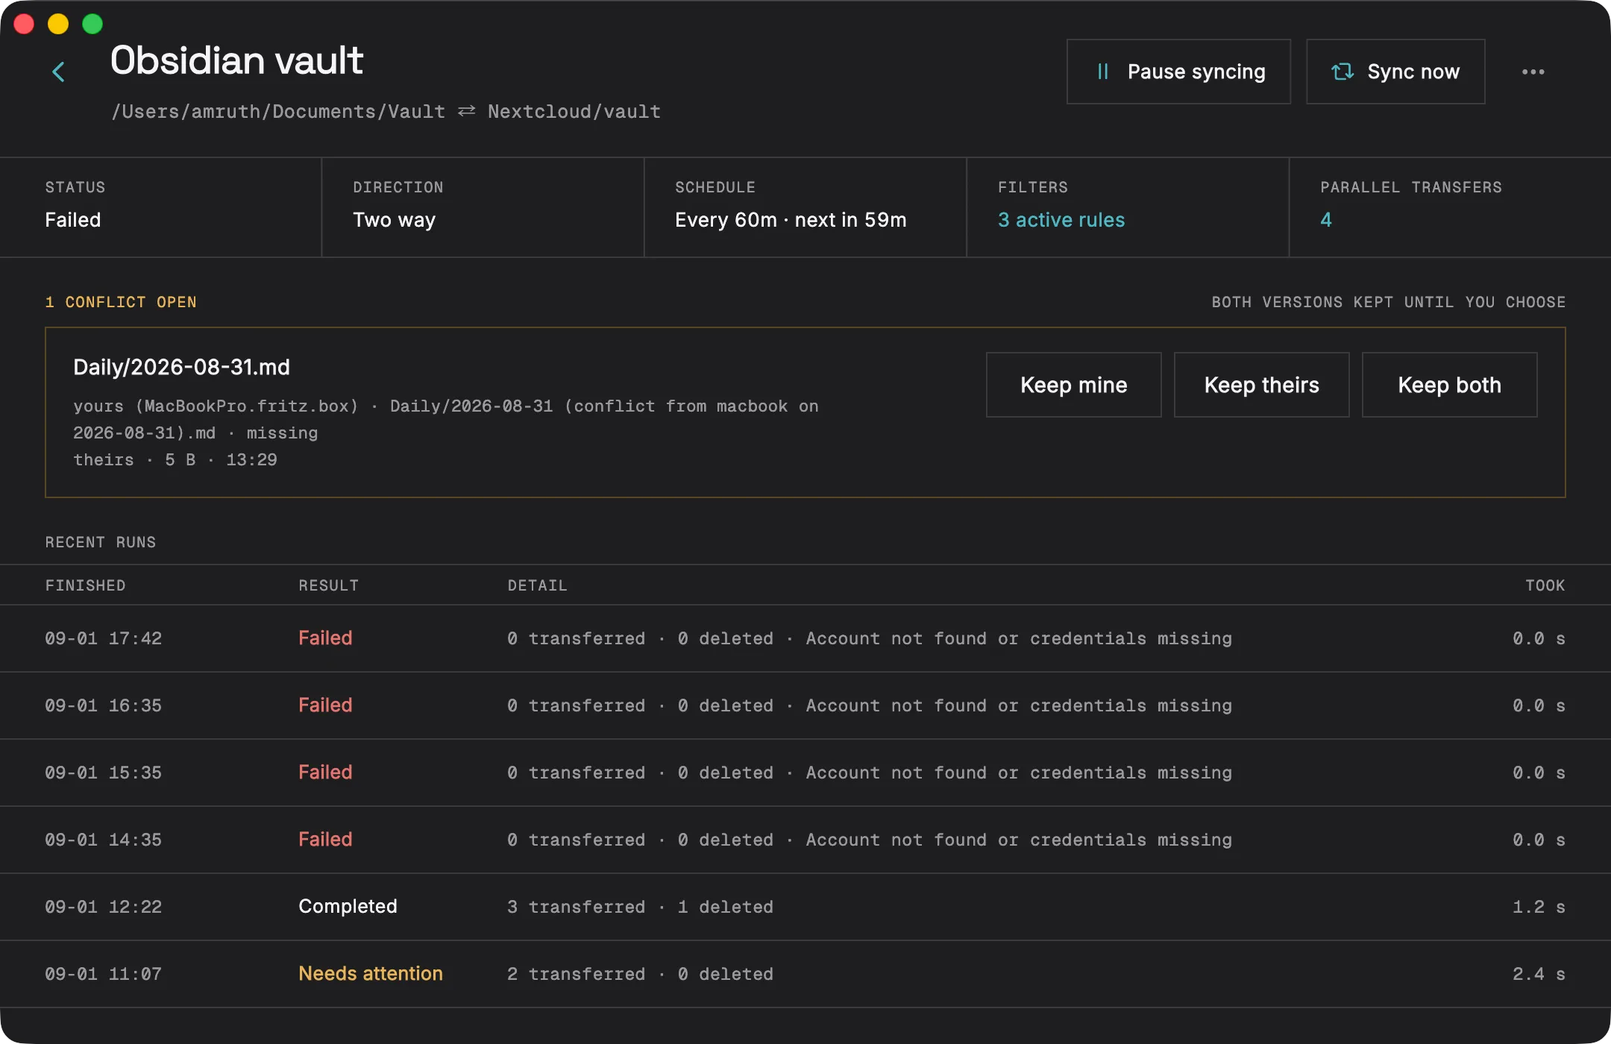Image resolution: width=1611 pixels, height=1044 pixels.
Task: Click the schedule Every 60m · next in 59m
Action: click(791, 220)
